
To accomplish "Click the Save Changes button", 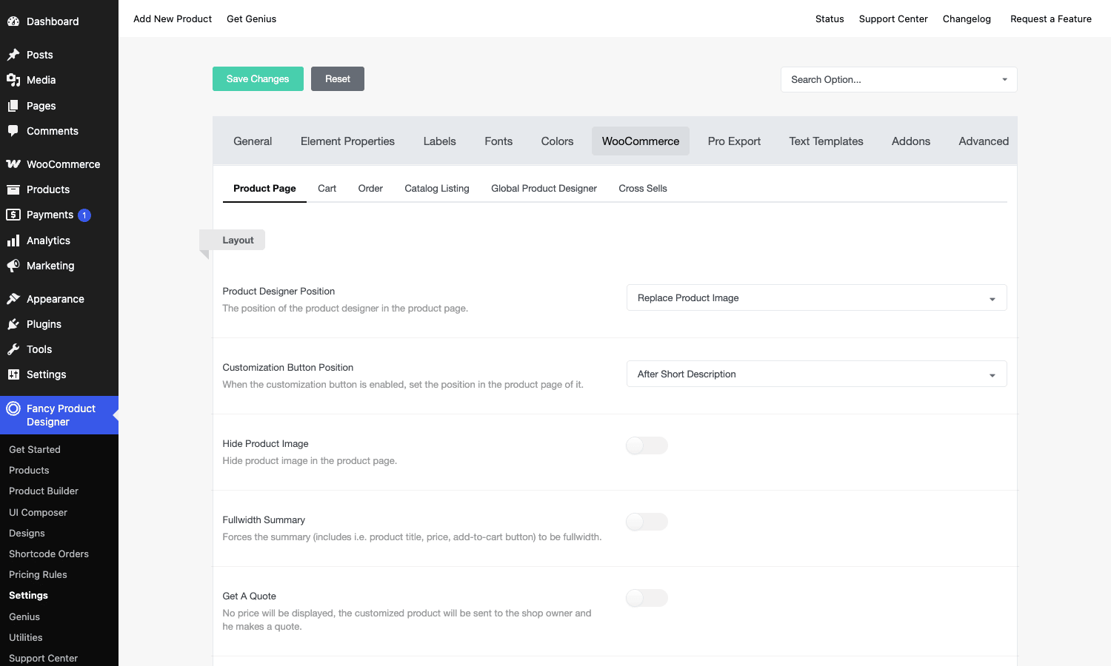I will tap(258, 79).
